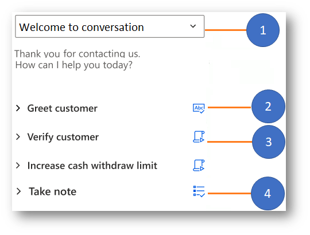This screenshot has width=310, height=235.
Task: Expand the Increase cash withdraw limit chevron
Action: [18, 165]
